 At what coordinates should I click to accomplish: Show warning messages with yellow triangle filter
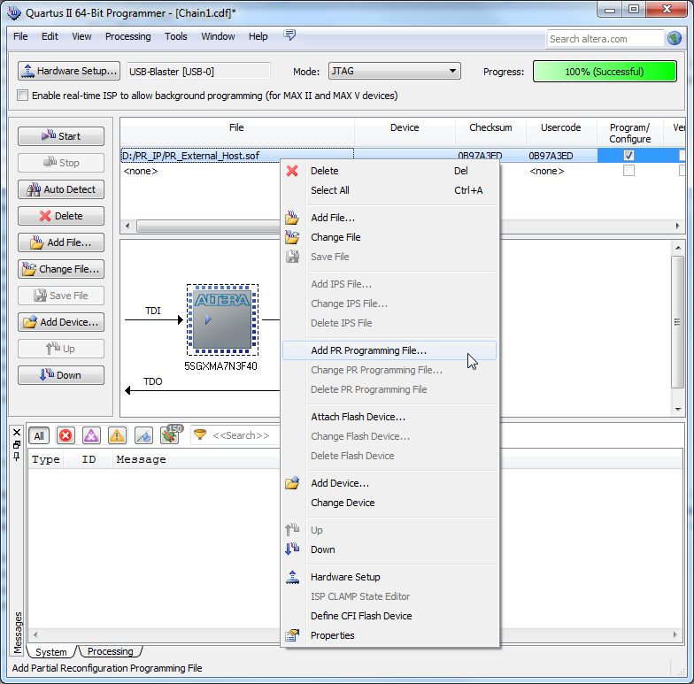click(x=117, y=435)
